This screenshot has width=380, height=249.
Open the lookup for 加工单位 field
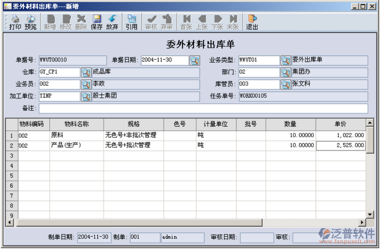tap(85, 96)
